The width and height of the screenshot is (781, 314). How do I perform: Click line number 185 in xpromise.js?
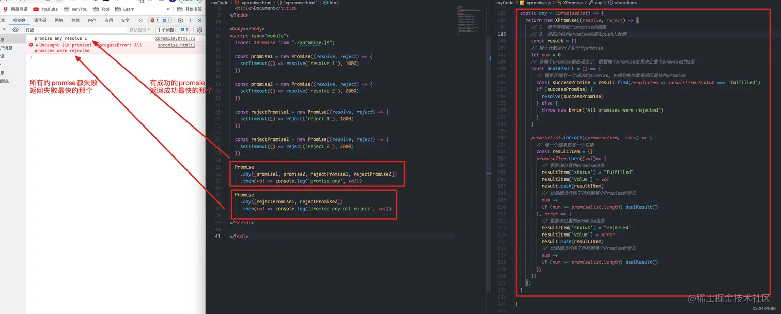[502, 34]
